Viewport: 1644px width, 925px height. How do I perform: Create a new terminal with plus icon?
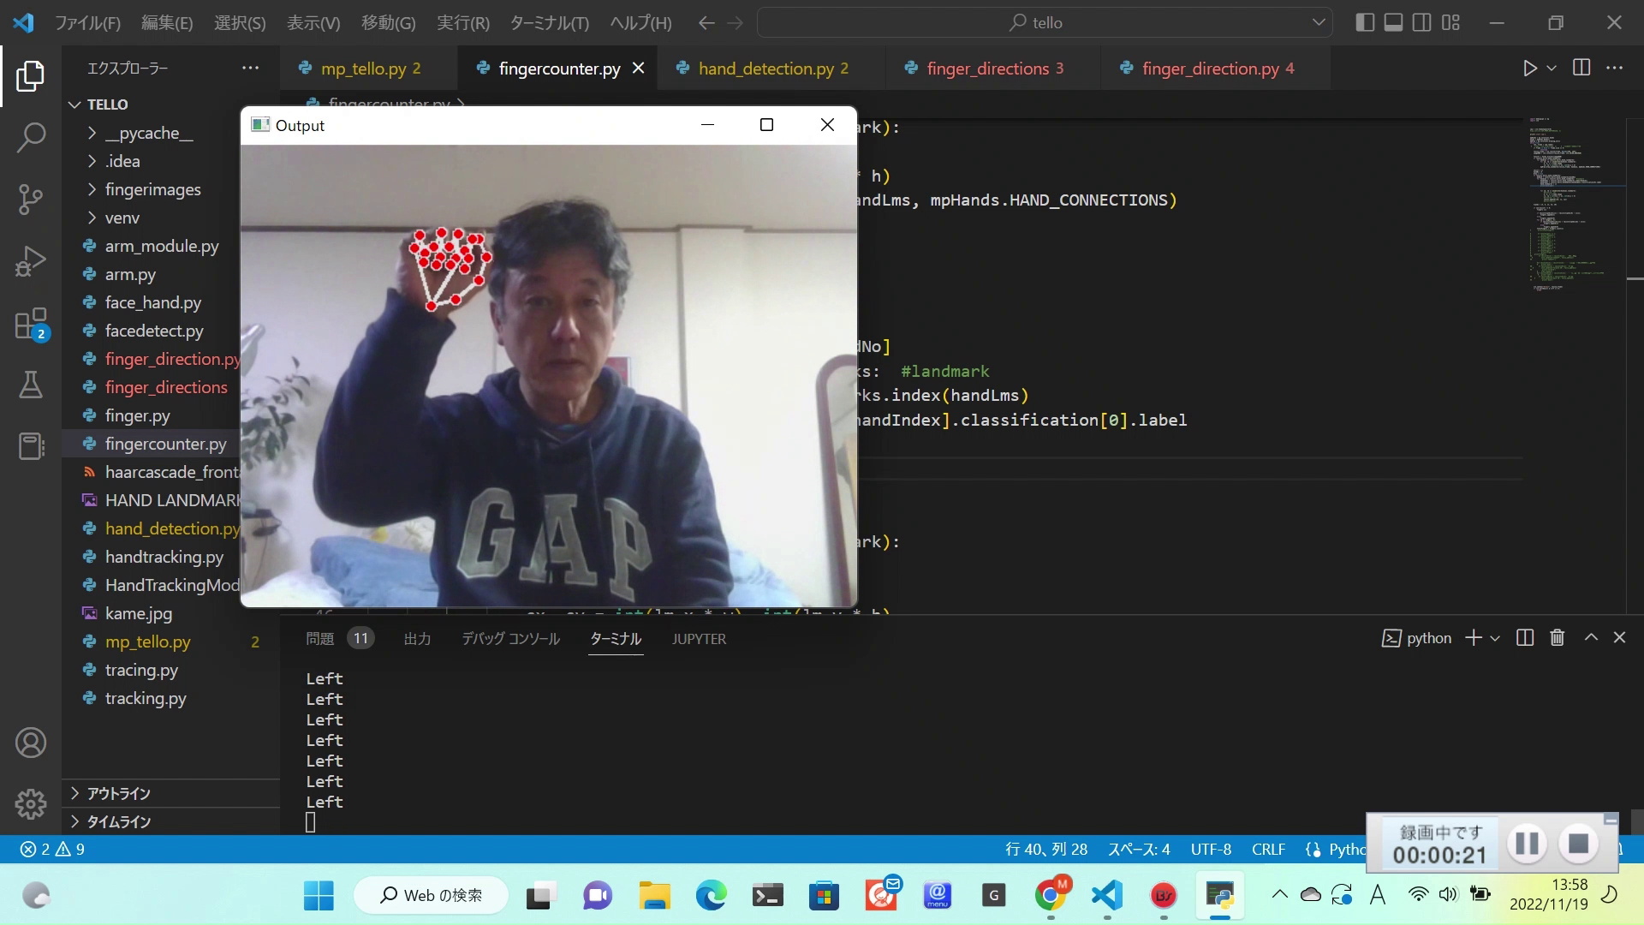pyautogui.click(x=1473, y=638)
